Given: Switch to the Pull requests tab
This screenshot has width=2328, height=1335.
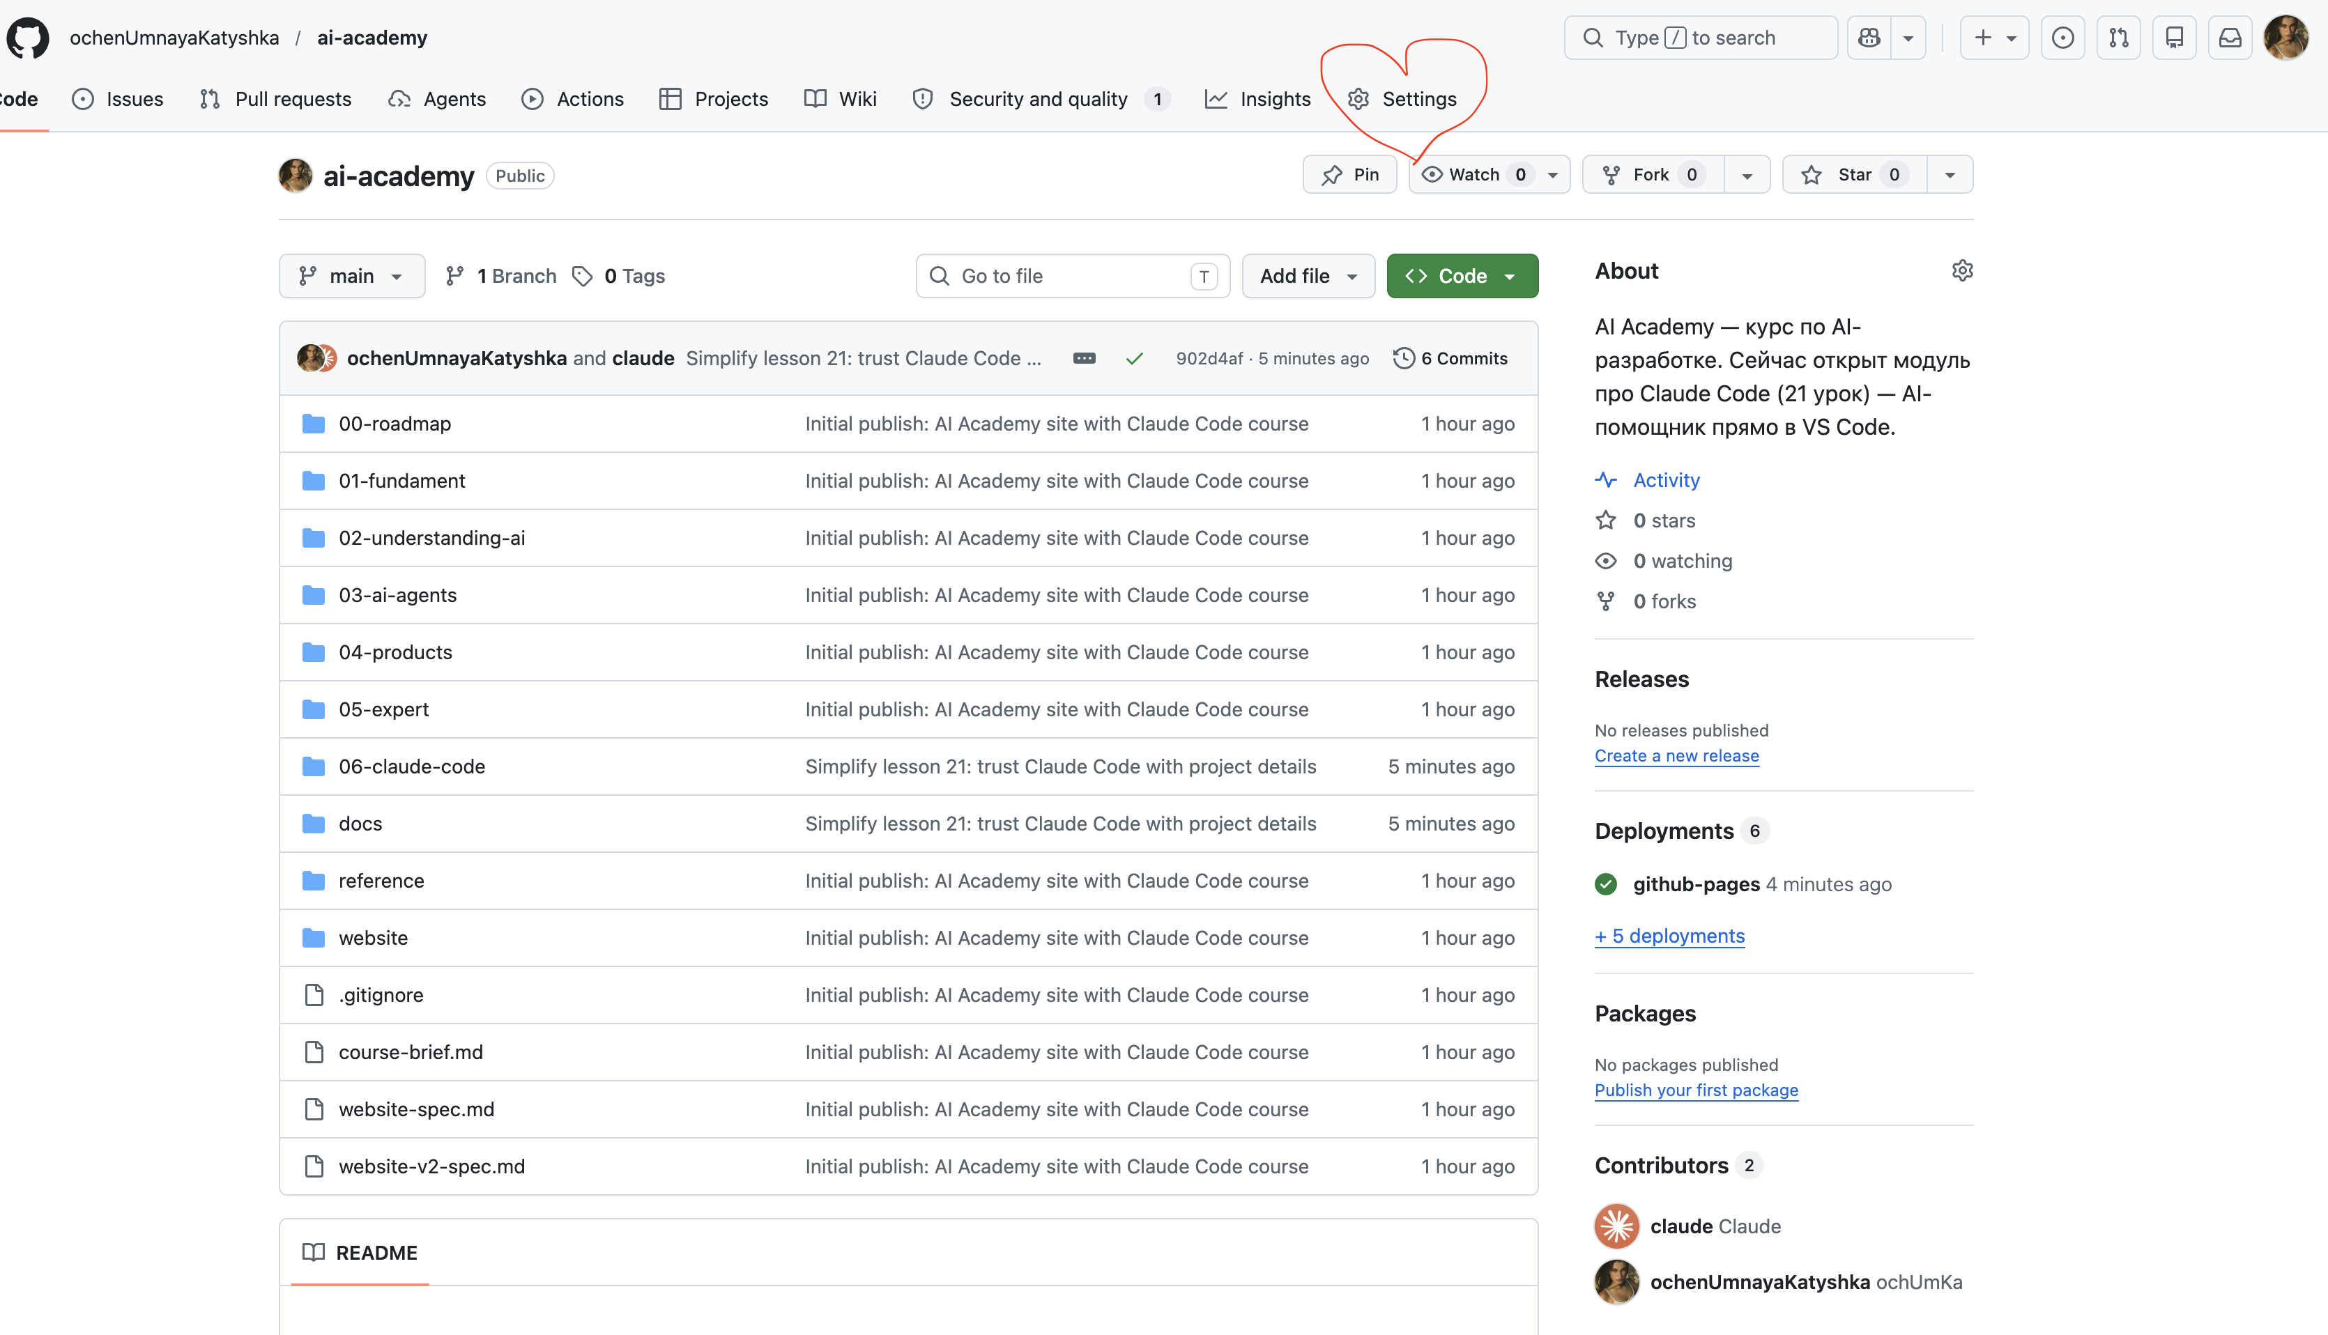Looking at the screenshot, I should pos(275,99).
